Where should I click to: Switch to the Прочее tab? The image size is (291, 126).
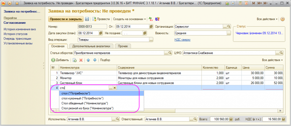[122, 46]
